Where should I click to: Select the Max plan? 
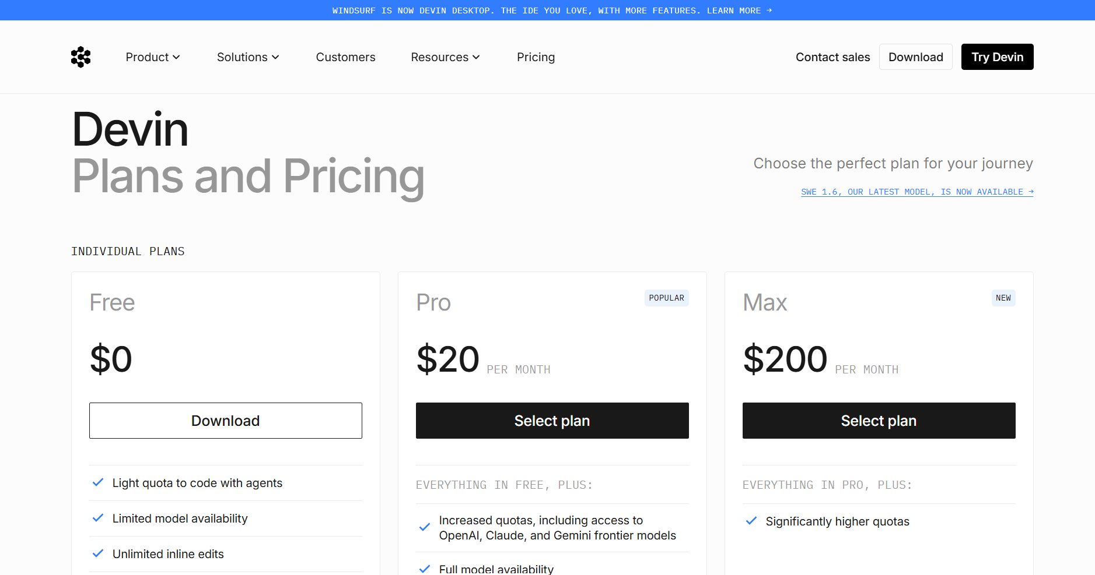(879, 421)
